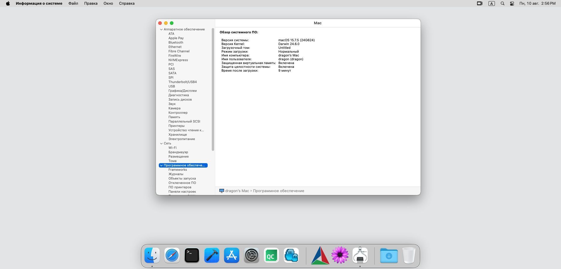The width and height of the screenshot is (561, 269).
Task: Select ATA in the sidebar
Action: pos(171,34)
